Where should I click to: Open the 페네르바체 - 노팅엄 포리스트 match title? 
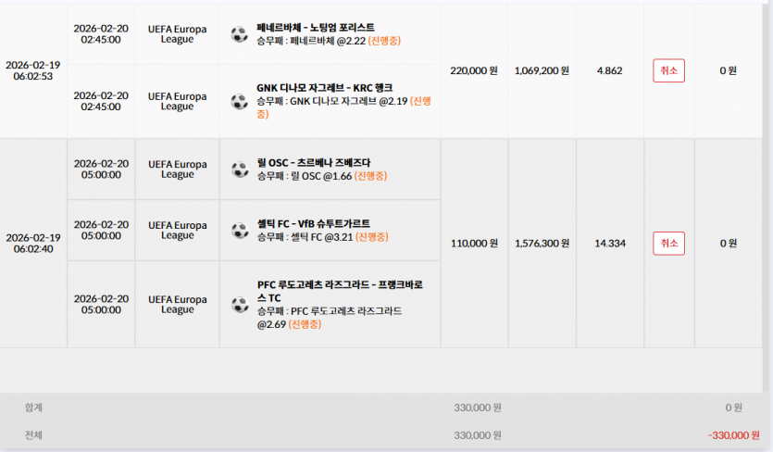(316, 28)
